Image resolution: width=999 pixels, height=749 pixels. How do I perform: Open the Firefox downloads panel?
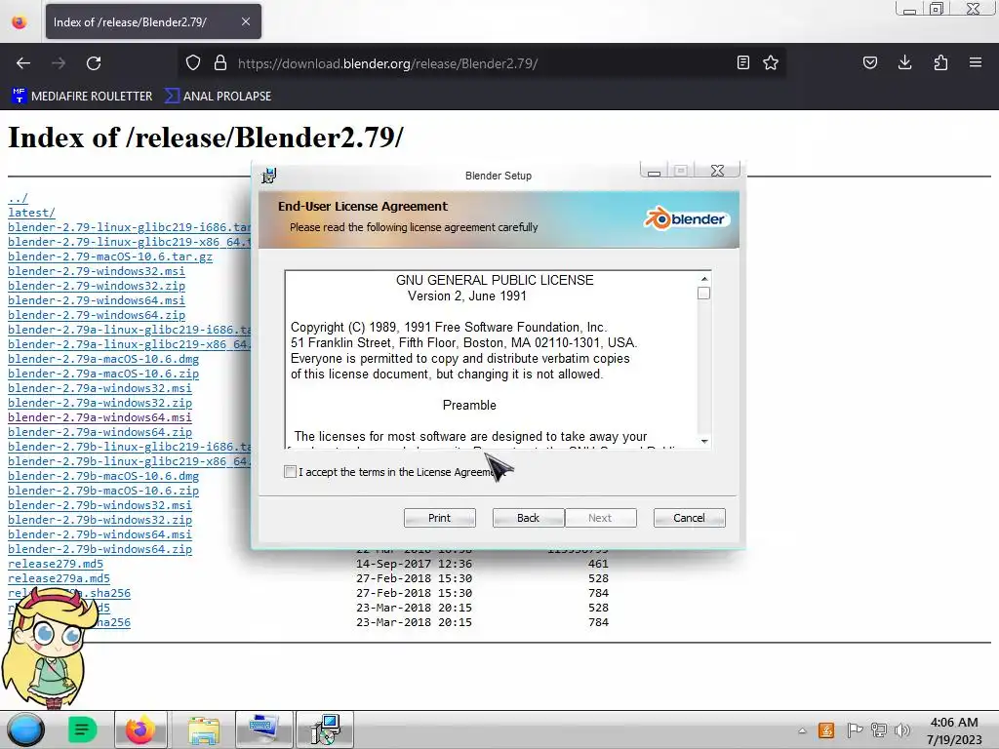[904, 62]
